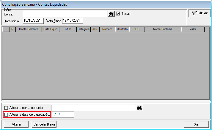
Task: Select the Valor column header
Action: [x=193, y=29]
